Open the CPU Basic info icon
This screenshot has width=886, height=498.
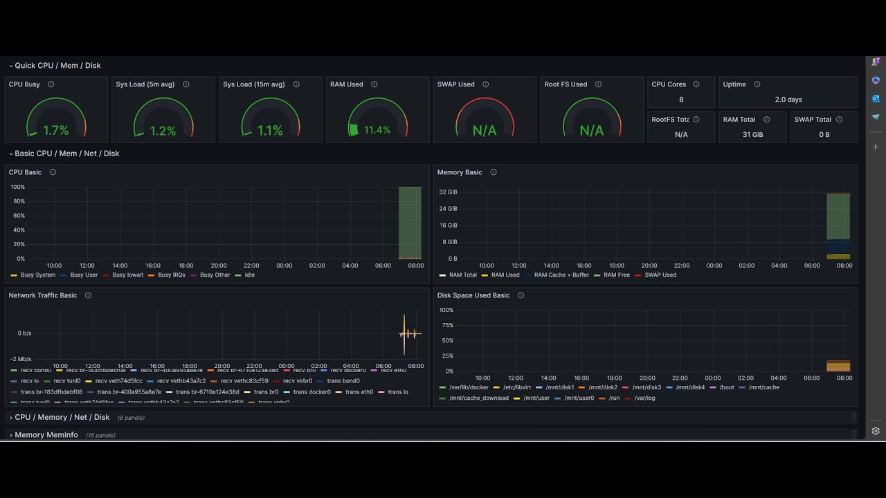(53, 172)
